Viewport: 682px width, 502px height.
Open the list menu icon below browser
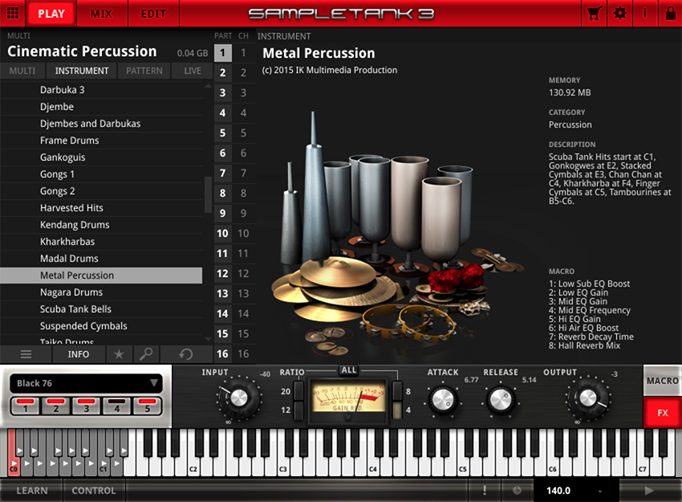coord(26,354)
